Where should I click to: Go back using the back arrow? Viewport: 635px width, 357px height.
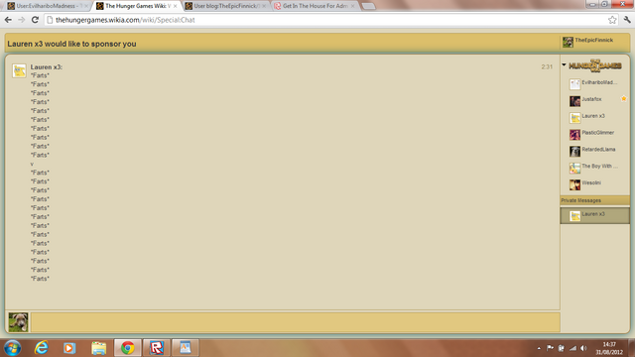point(8,20)
